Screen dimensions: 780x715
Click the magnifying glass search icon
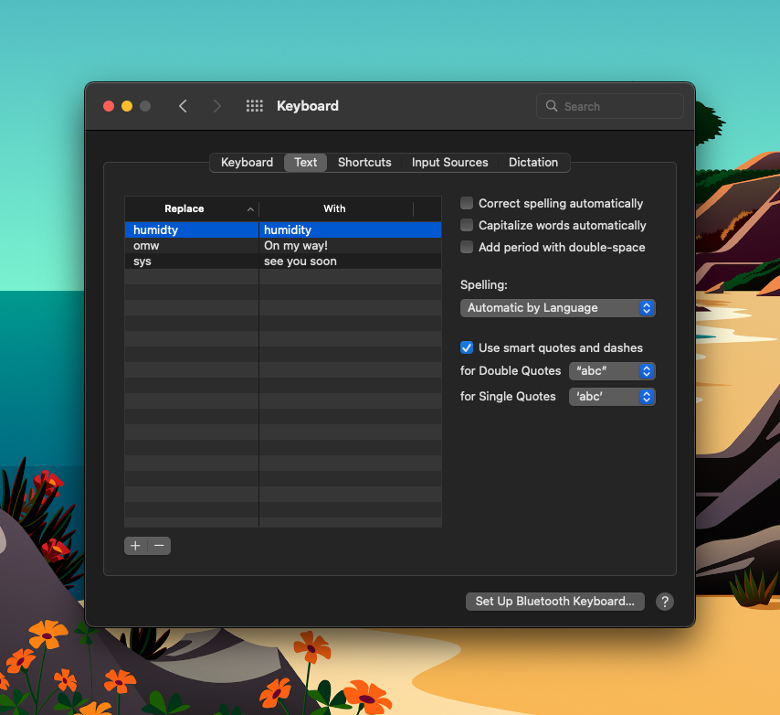[x=552, y=106]
